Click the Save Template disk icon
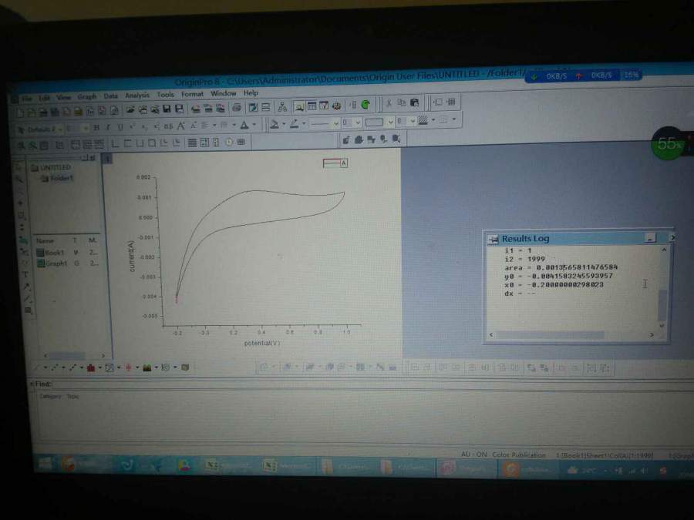 (179, 109)
